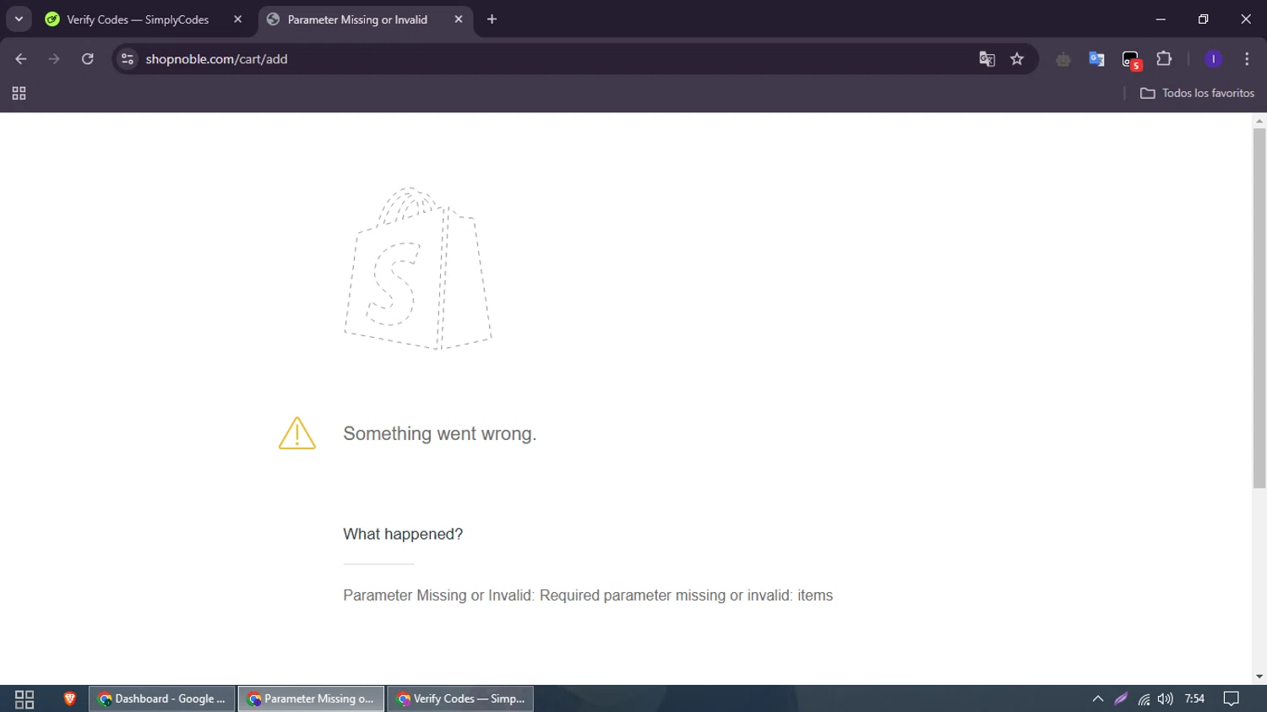The height and width of the screenshot is (712, 1267).
Task: Open the apps grid in bookmarks bar
Action: (x=19, y=94)
